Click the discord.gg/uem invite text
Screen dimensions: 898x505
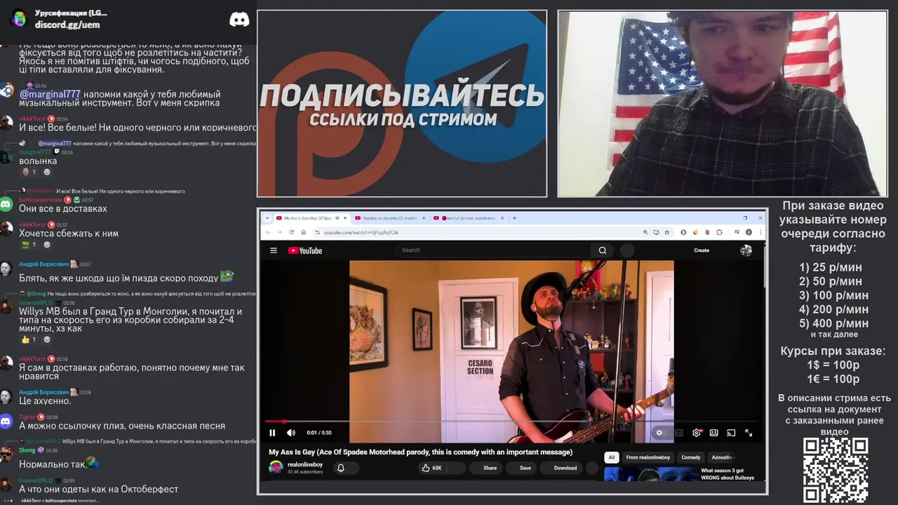point(67,25)
